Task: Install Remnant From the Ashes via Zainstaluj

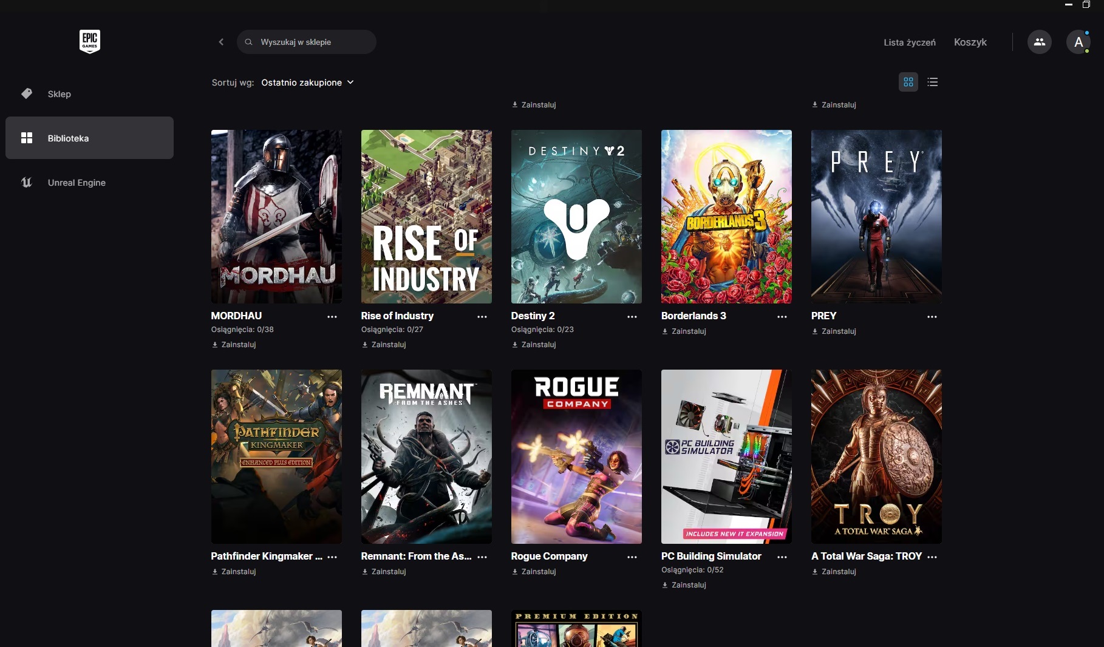Action: [x=384, y=571]
